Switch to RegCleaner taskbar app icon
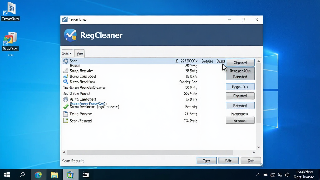 [70, 175]
